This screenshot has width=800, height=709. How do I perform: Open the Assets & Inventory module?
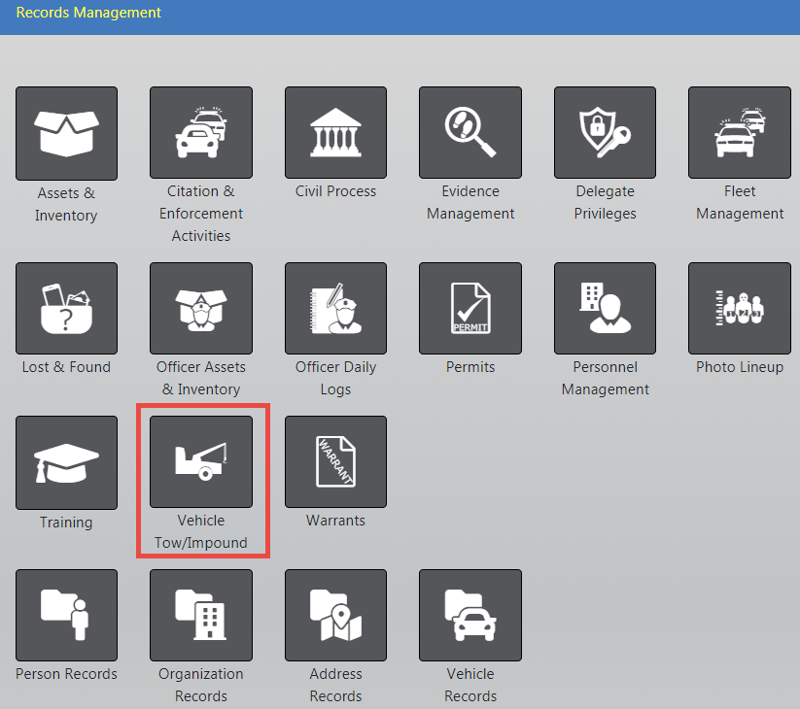[66, 133]
